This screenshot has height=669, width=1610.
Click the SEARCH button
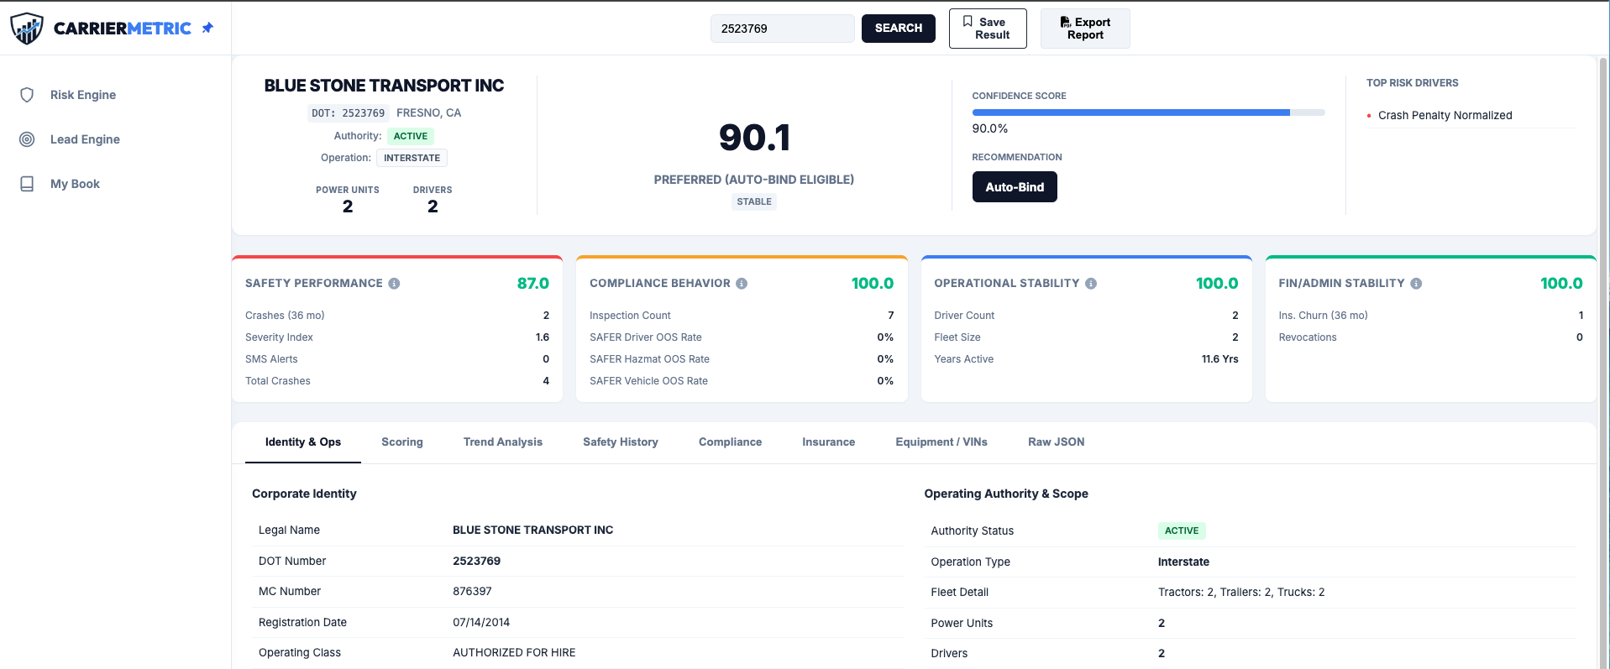899,29
